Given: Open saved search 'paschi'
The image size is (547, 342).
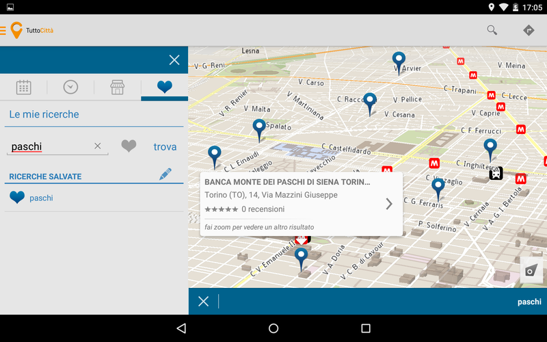Looking at the screenshot, I should (x=41, y=198).
